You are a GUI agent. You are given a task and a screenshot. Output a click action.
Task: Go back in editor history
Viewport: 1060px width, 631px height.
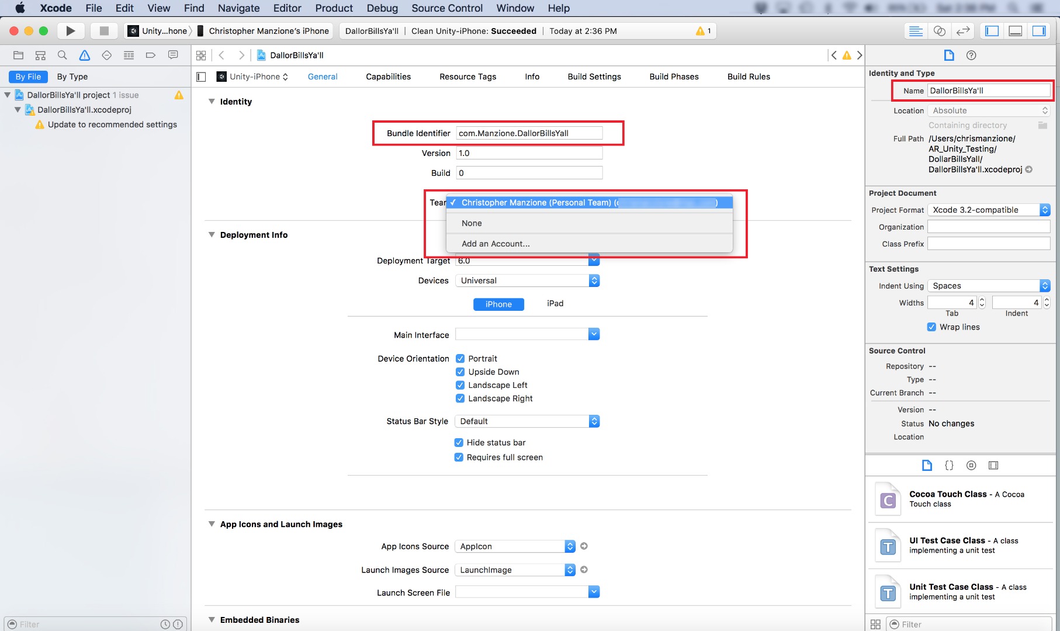pyautogui.click(x=221, y=55)
